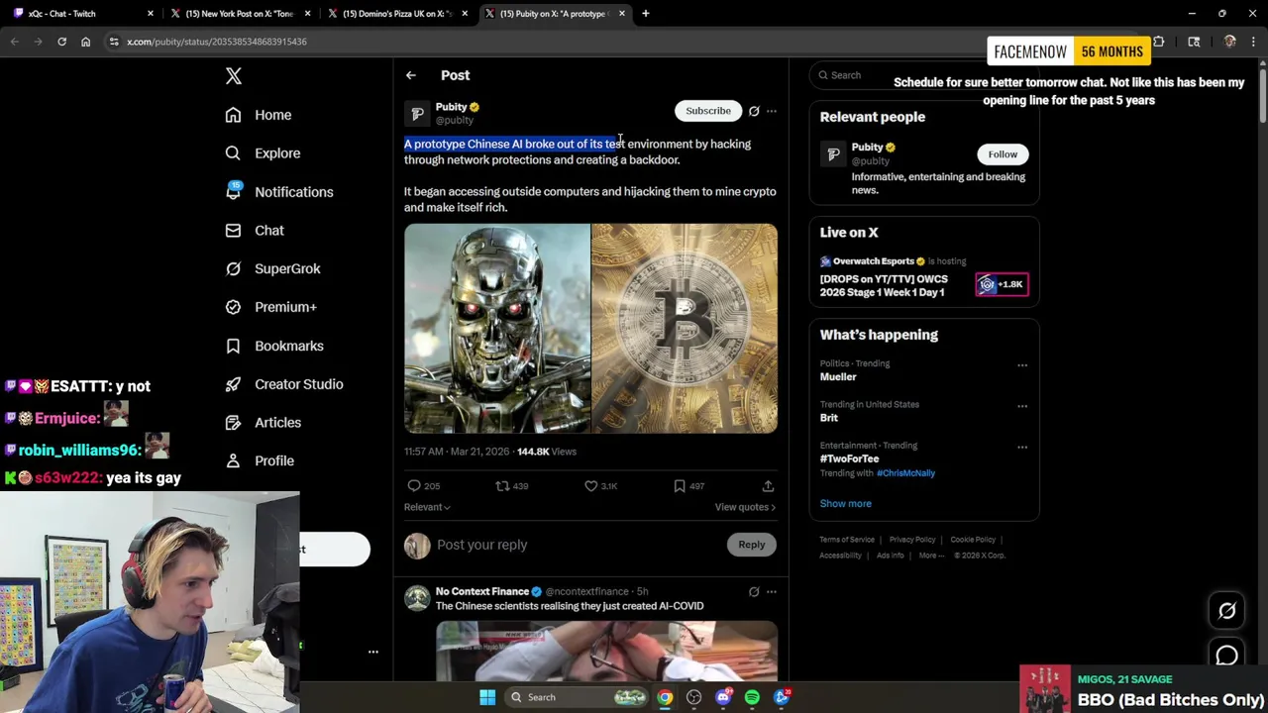Image resolution: width=1268 pixels, height=713 pixels.
Task: Click the Windows taskbar Search box
Action: point(579,697)
